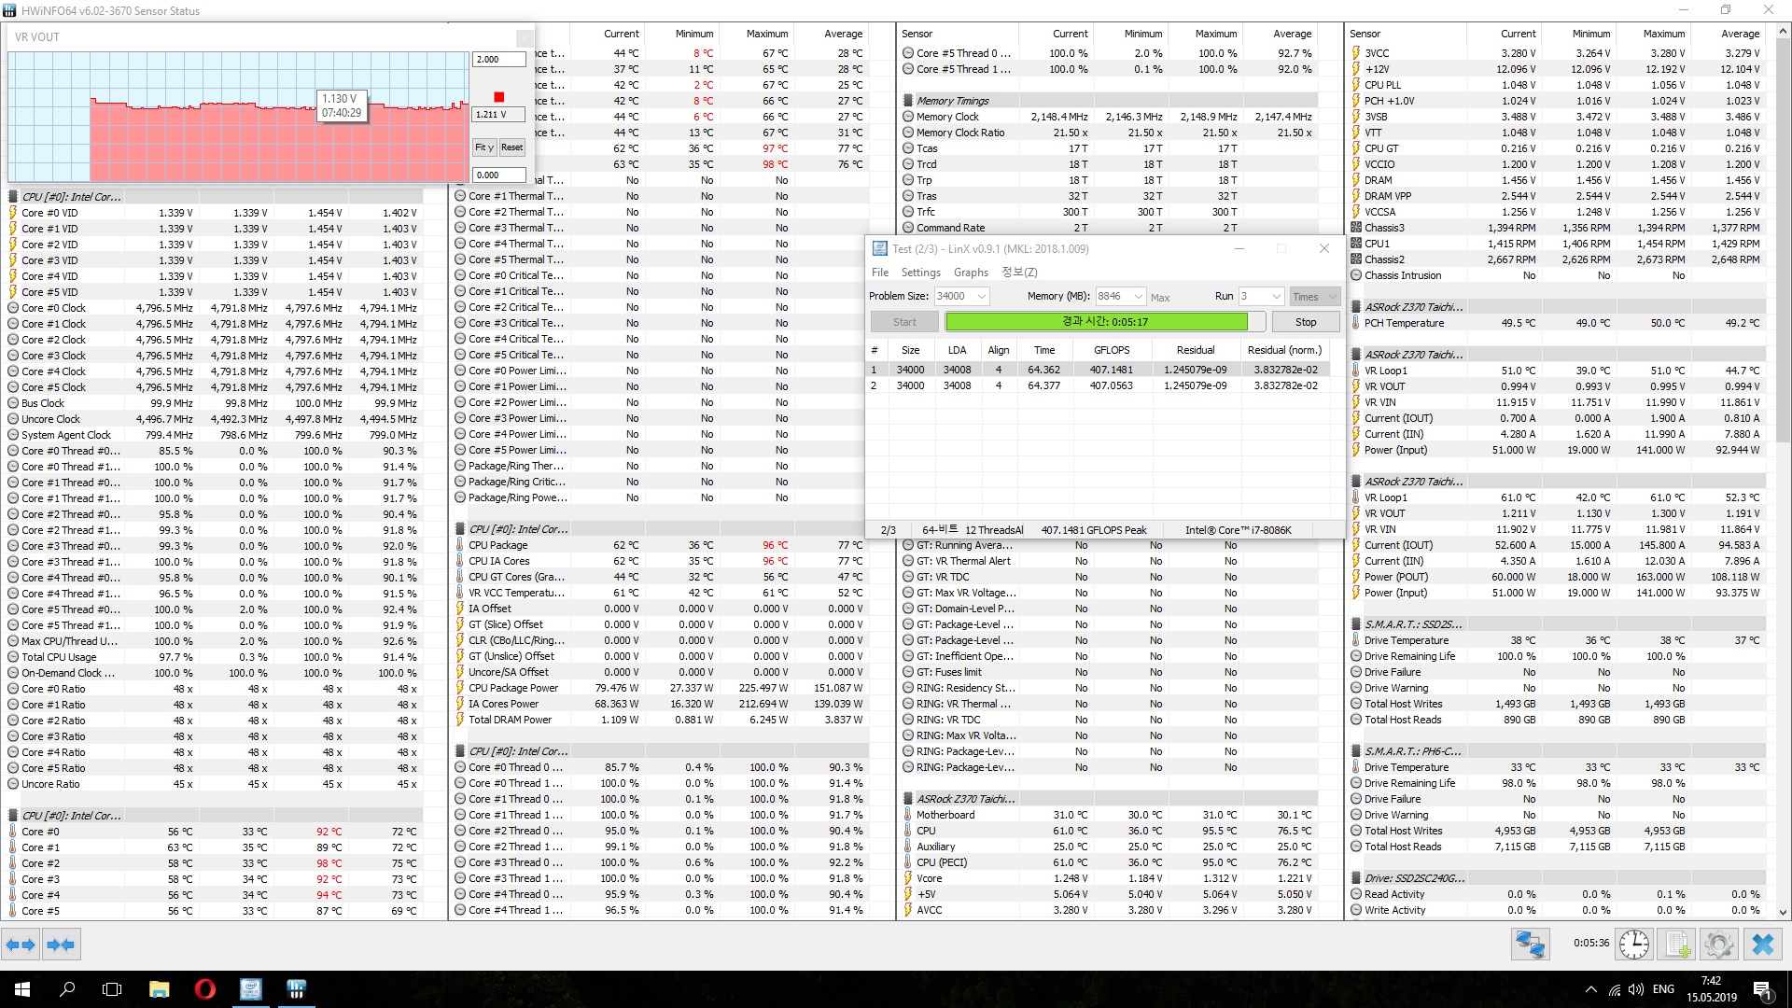Click the collapse columns arrows button
Screen dimensions: 1792x1008
pyautogui.click(x=61, y=945)
